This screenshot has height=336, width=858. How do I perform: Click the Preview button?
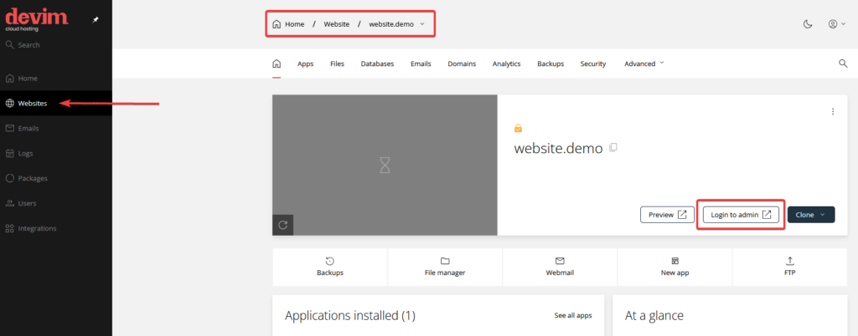tap(668, 215)
